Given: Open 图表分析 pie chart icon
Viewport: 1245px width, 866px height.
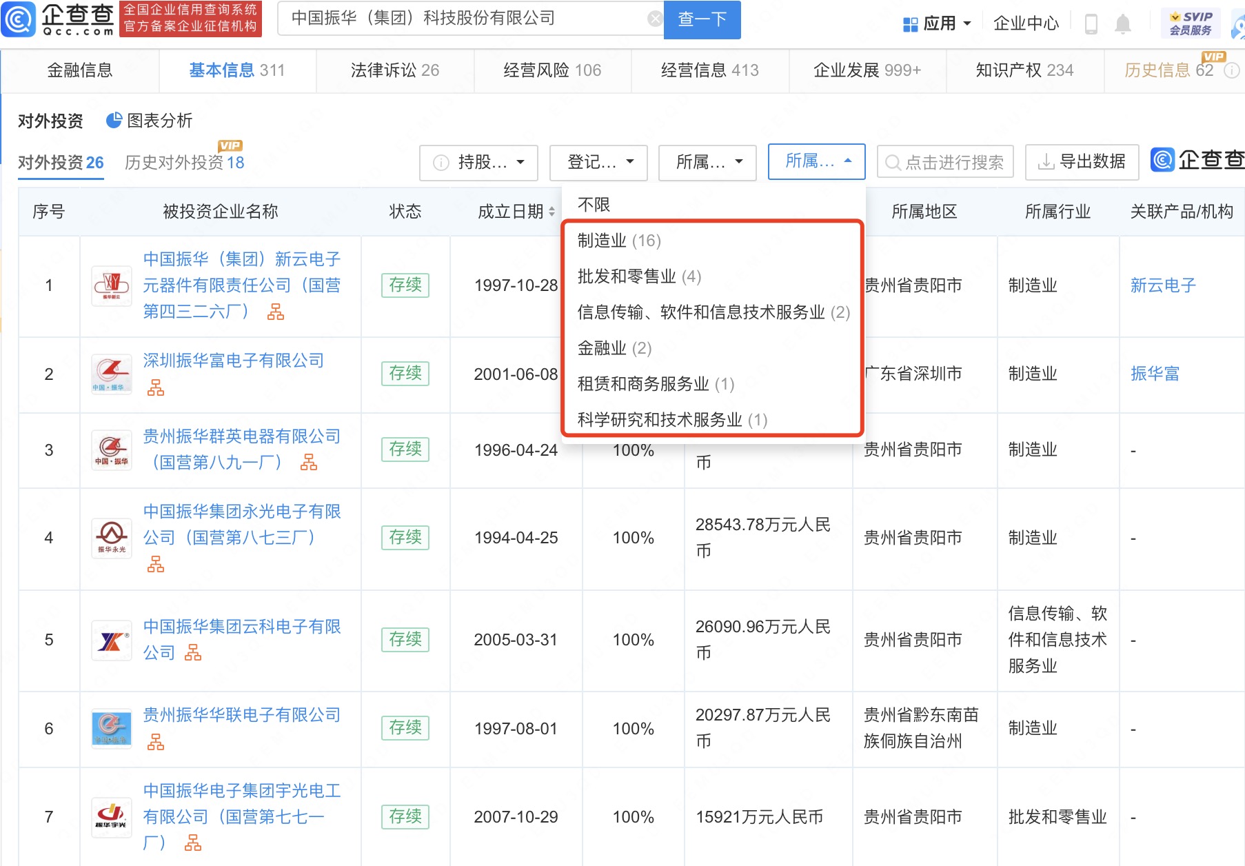Looking at the screenshot, I should click(x=114, y=121).
